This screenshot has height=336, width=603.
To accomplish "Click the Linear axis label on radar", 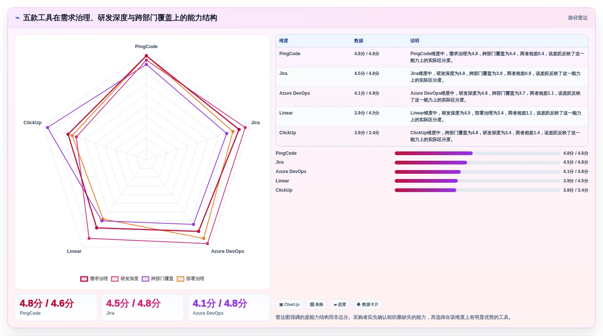I will (74, 251).
